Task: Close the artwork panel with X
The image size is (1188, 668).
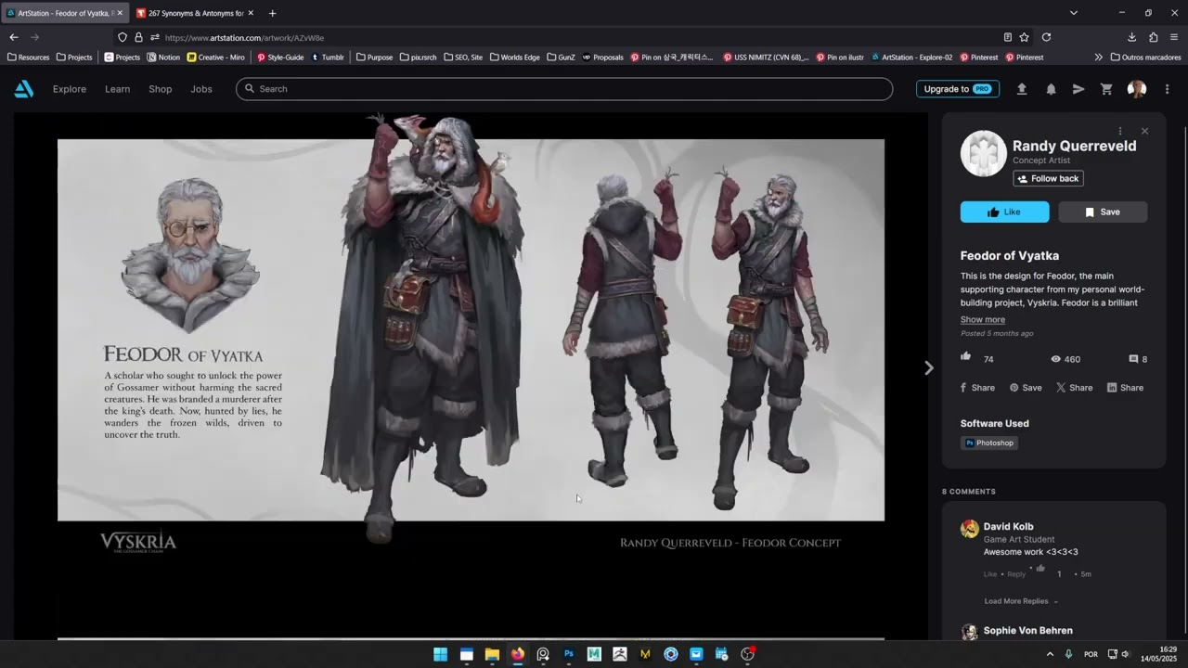Action: (1144, 131)
